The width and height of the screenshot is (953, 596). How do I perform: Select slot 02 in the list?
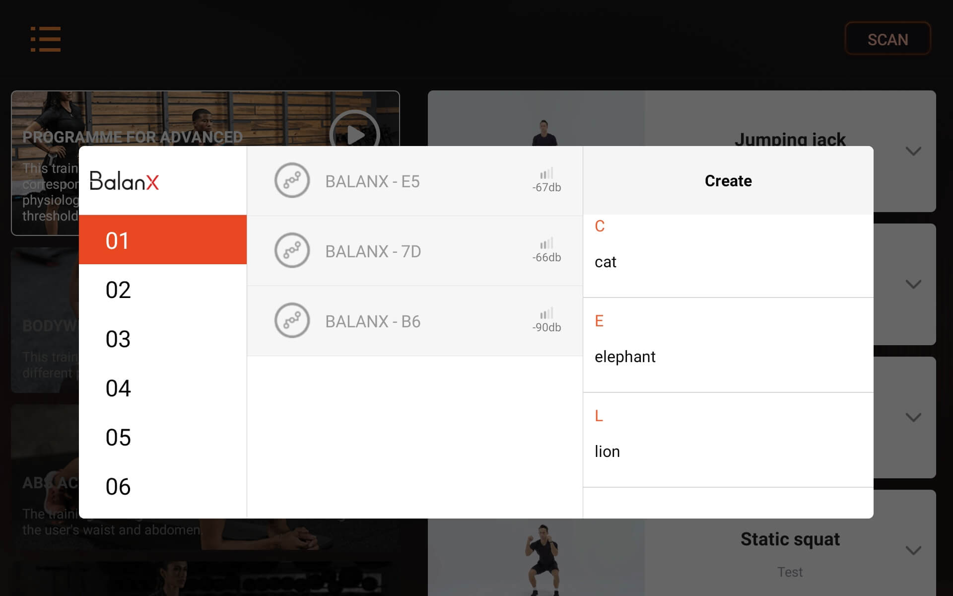click(x=163, y=290)
